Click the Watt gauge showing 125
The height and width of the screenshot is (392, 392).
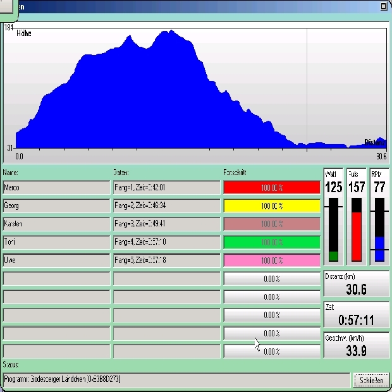[333, 217]
